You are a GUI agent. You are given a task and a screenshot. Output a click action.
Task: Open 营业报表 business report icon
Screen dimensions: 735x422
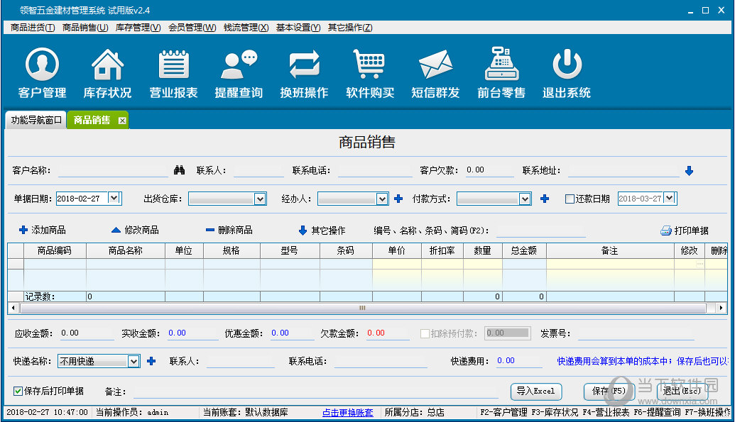click(173, 72)
